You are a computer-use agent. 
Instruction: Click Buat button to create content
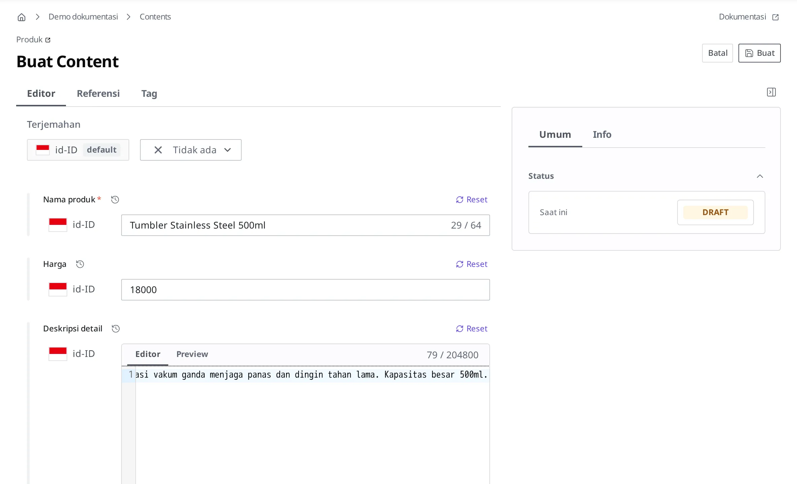pyautogui.click(x=760, y=53)
